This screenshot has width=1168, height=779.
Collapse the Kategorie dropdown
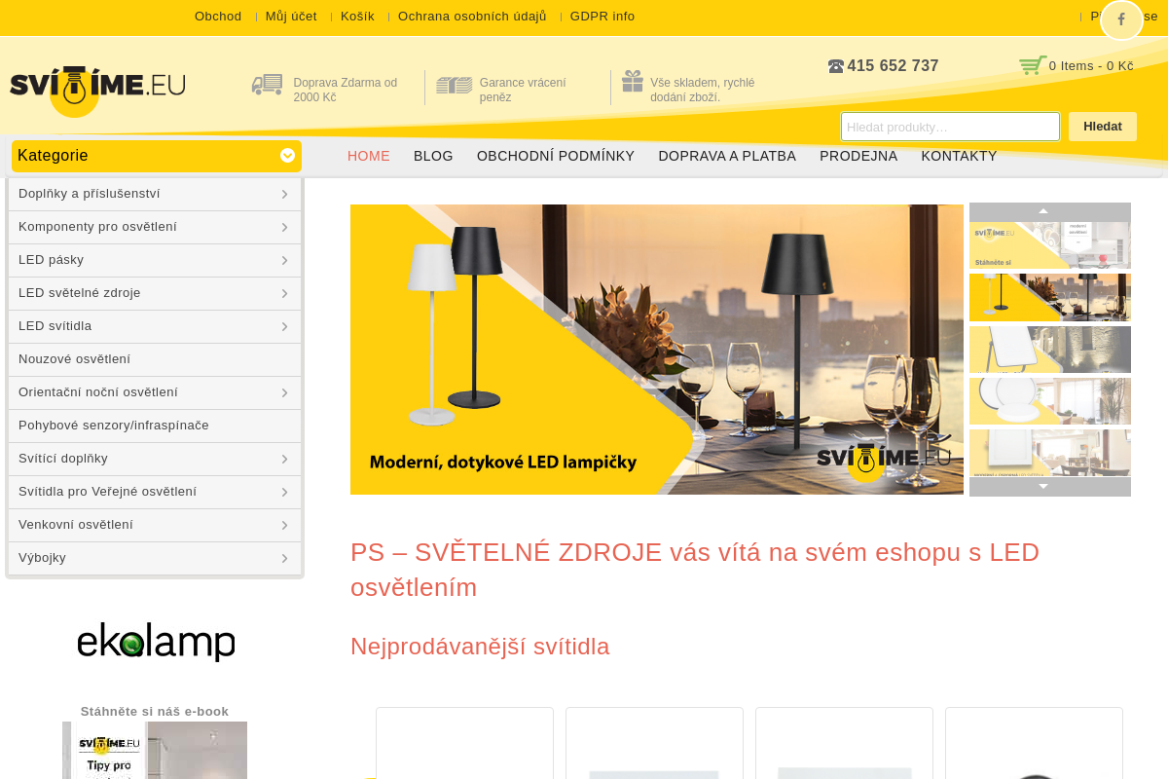287,156
